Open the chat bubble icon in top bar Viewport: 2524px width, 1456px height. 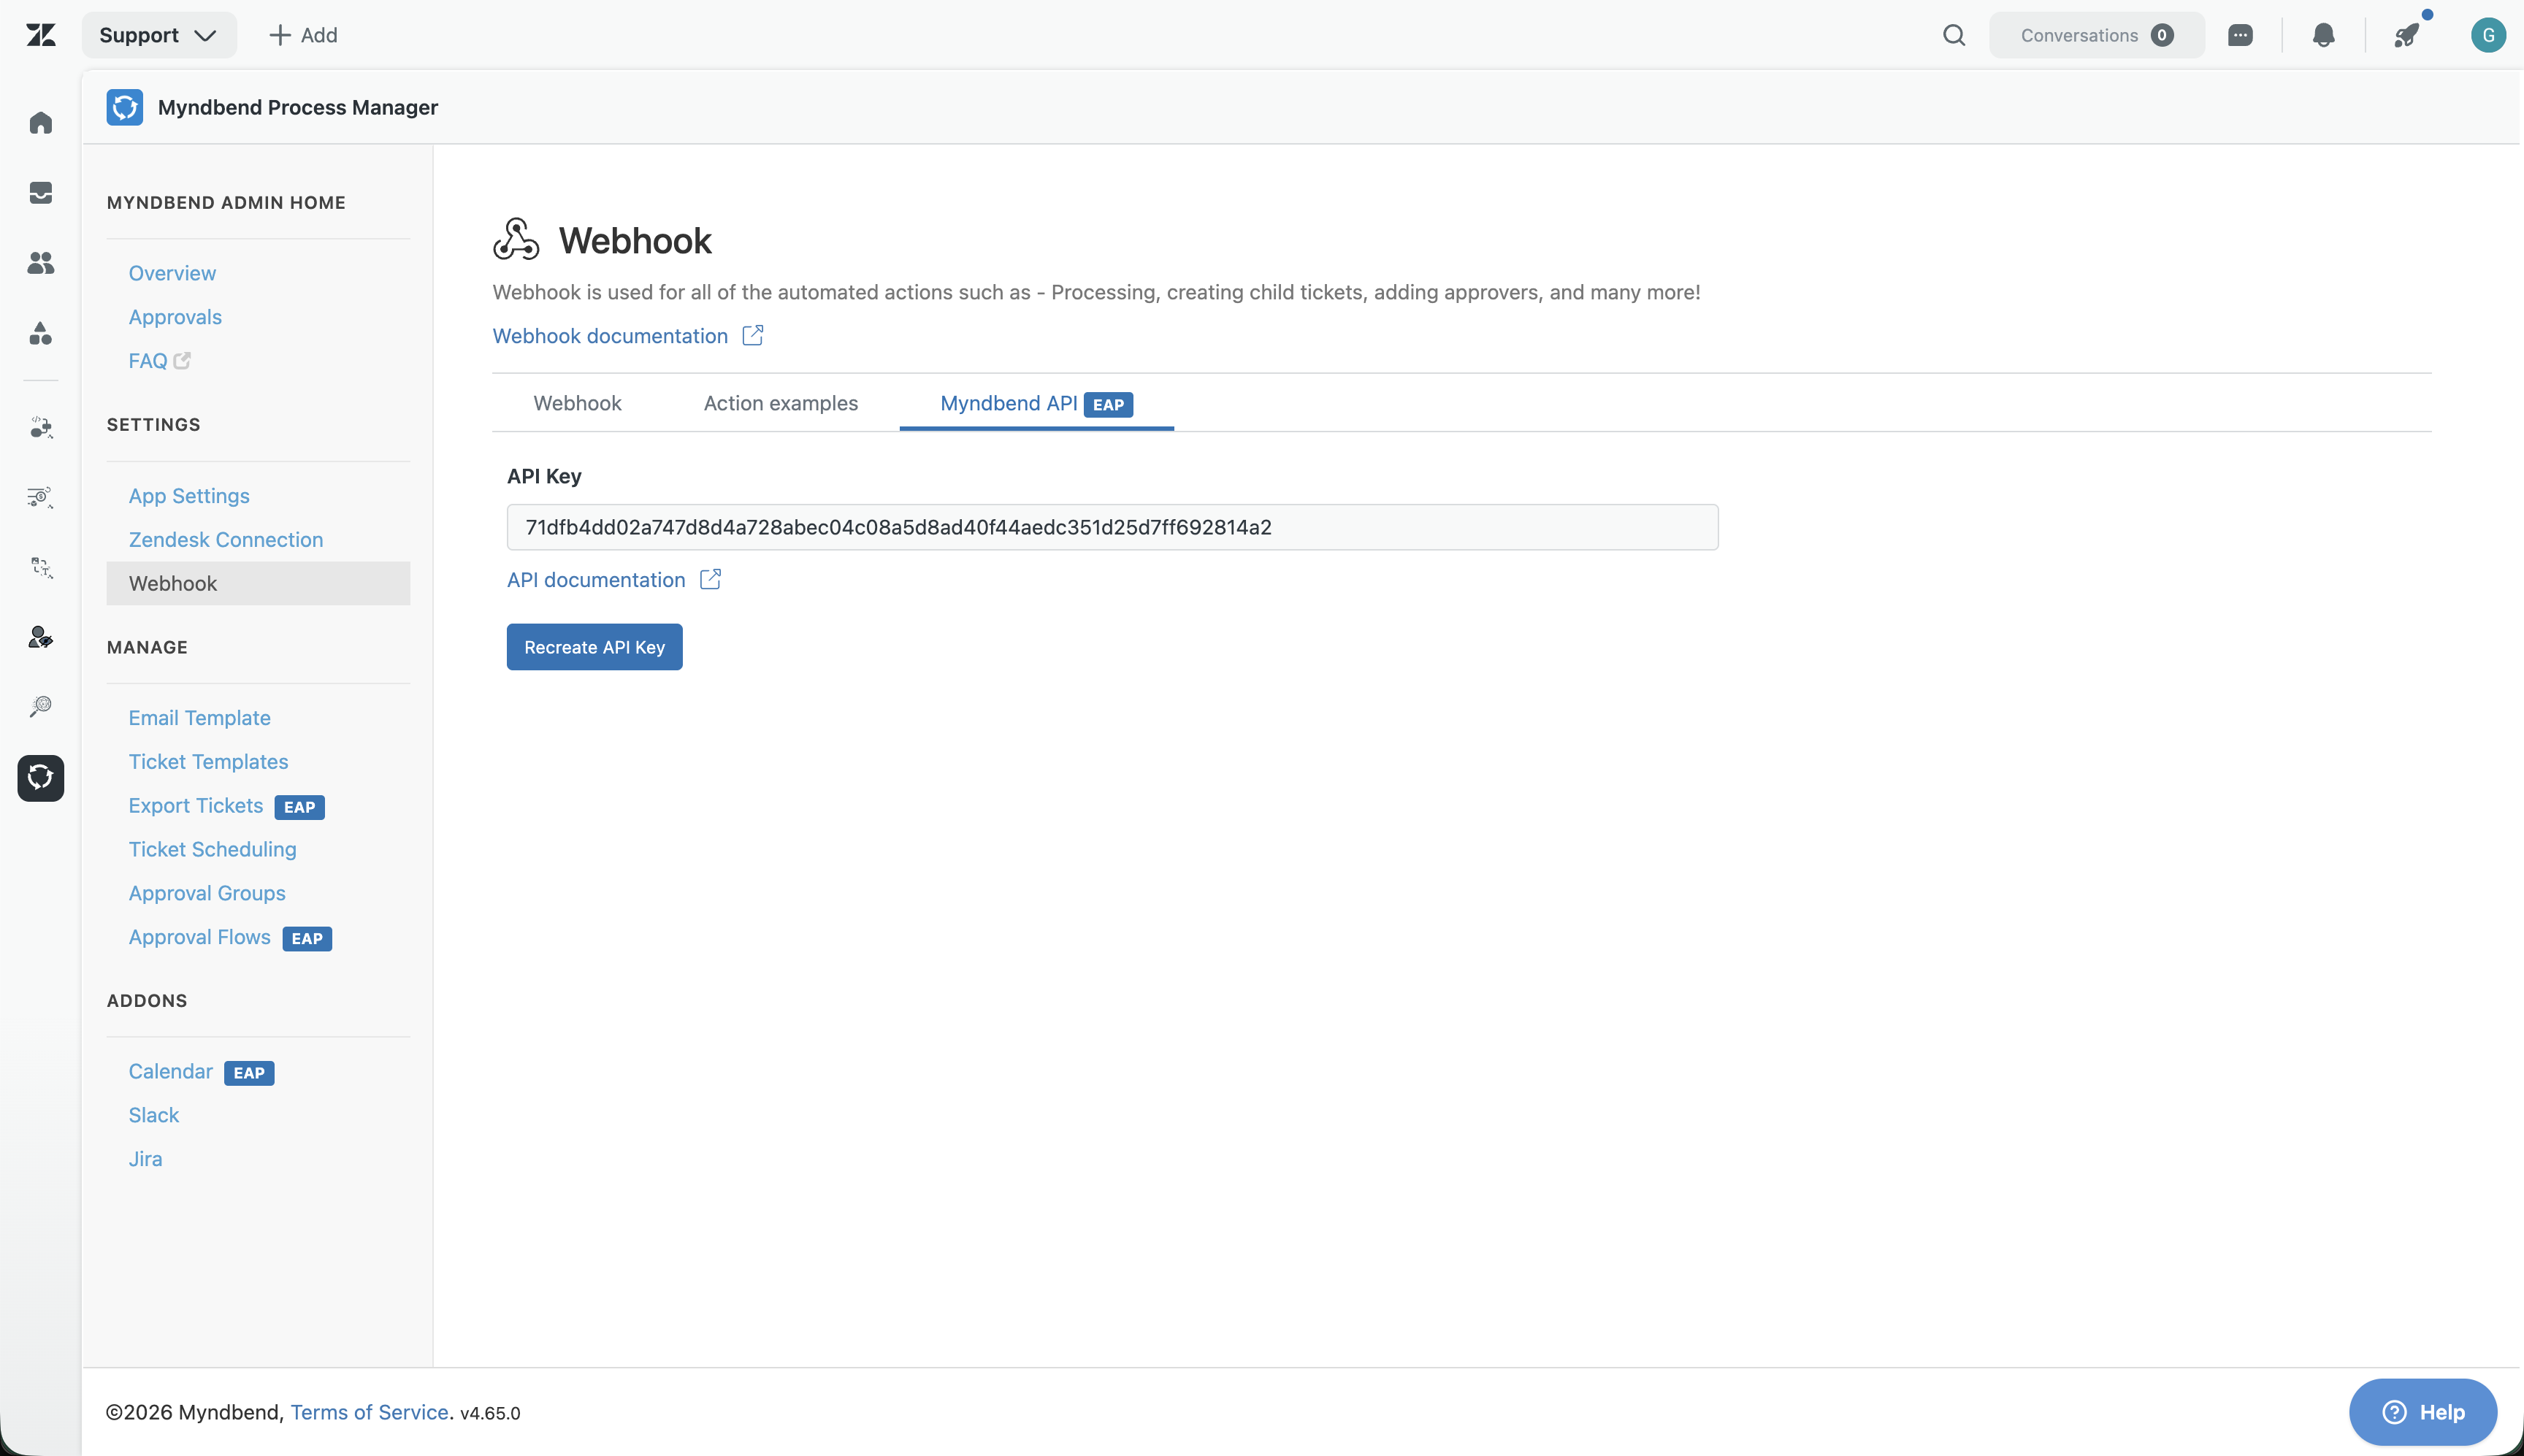click(2240, 35)
